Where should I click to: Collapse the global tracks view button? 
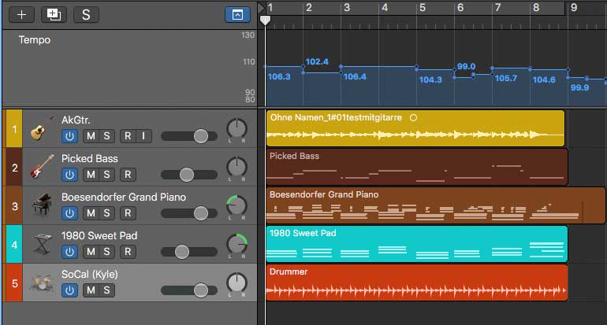235,14
